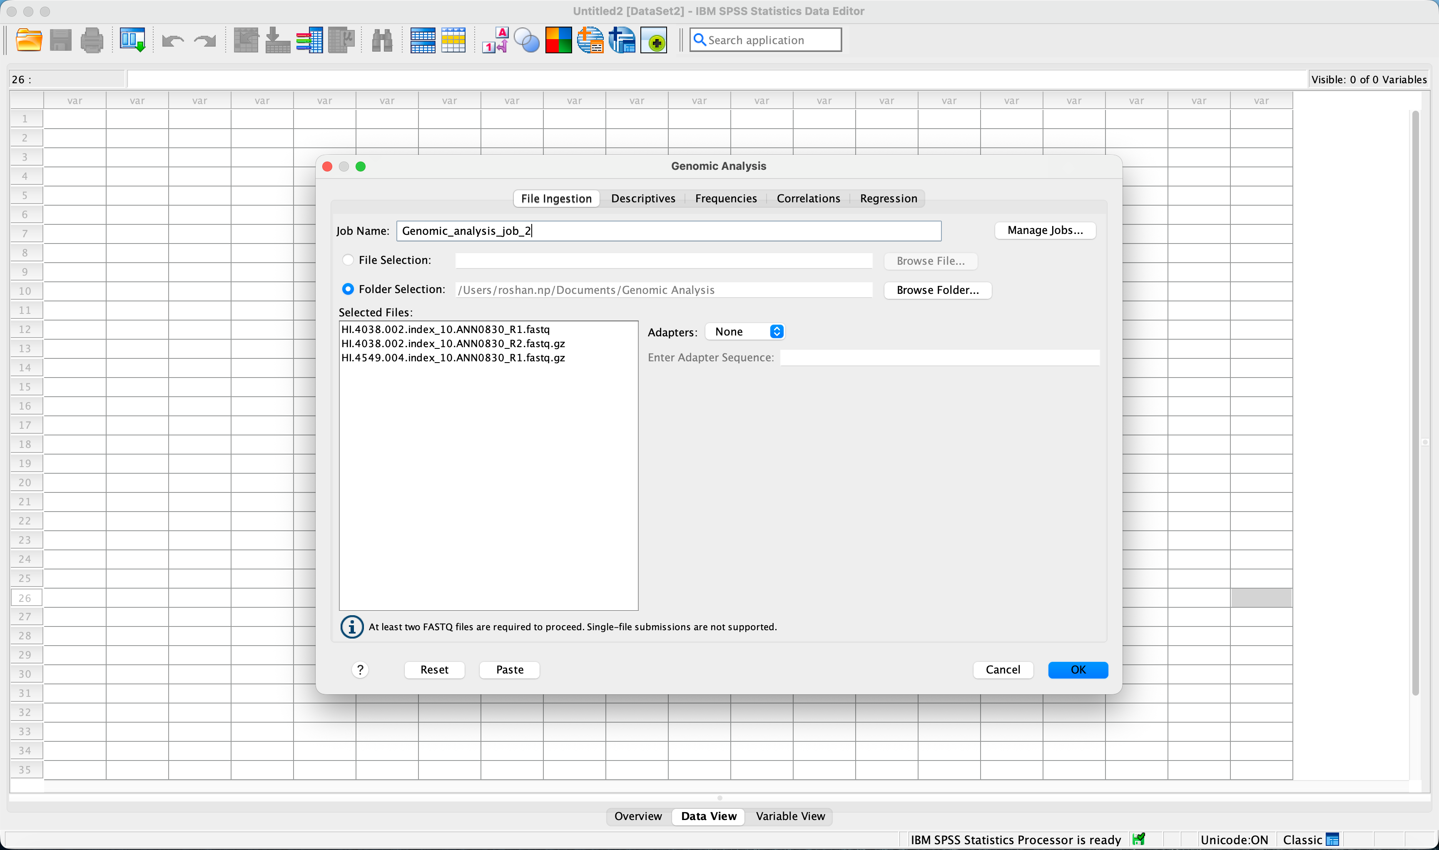
Task: Switch to the File Ingestion tab
Action: (556, 198)
